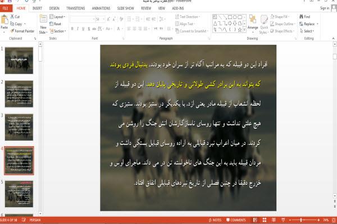337x224 pixels.
Task: Increase font size with the large A
Action: pyautogui.click(x=108, y=19)
